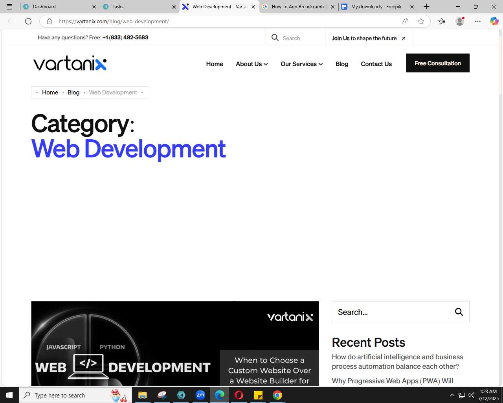
Task: Close the Tasks tab
Action: coord(174,7)
